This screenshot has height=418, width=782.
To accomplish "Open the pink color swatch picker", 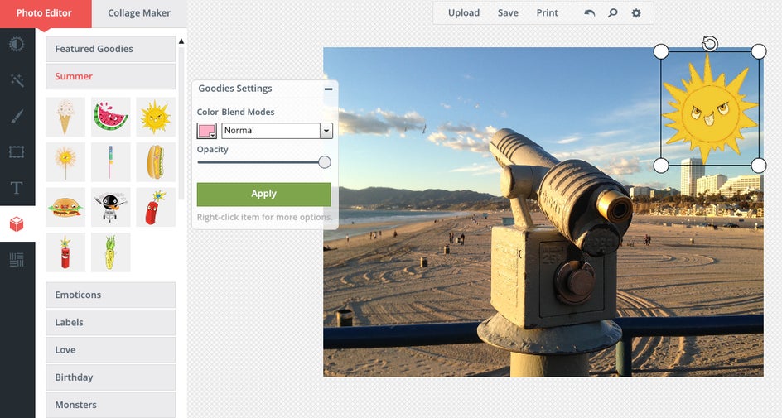I will pyautogui.click(x=206, y=131).
